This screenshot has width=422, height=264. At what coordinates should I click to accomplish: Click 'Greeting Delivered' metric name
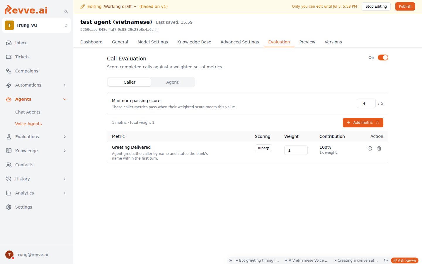131,147
